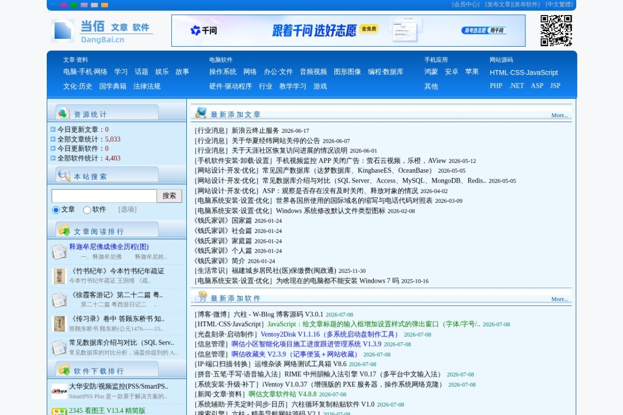Open the 操作系统 software category
This screenshot has width=623, height=415.
[x=223, y=72]
